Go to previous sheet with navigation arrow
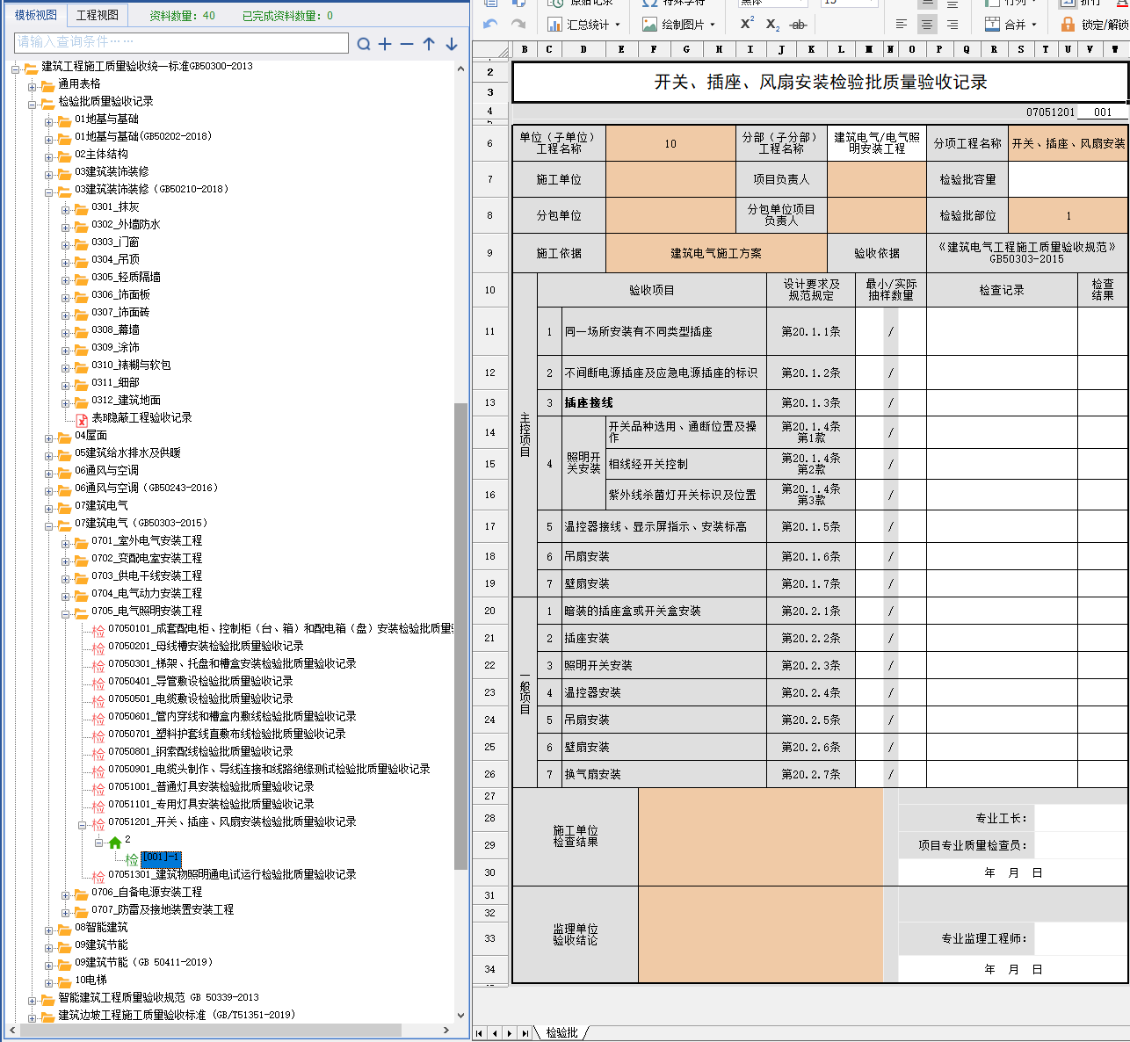The image size is (1130, 1042). (495, 1033)
